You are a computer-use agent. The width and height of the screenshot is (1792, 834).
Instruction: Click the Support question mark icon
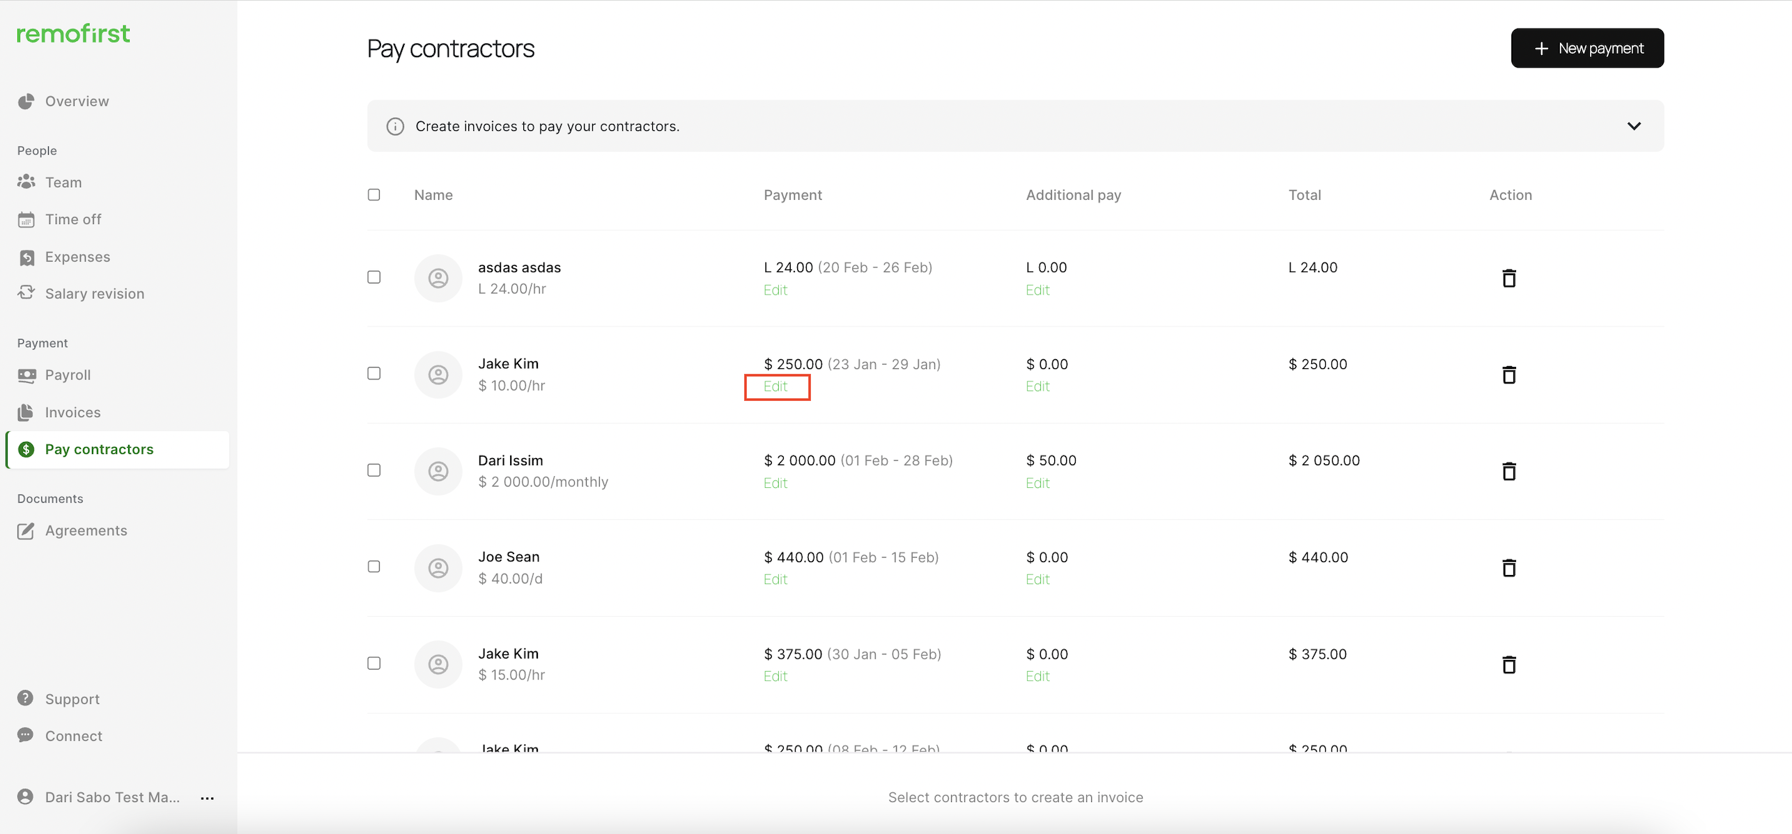click(x=26, y=698)
